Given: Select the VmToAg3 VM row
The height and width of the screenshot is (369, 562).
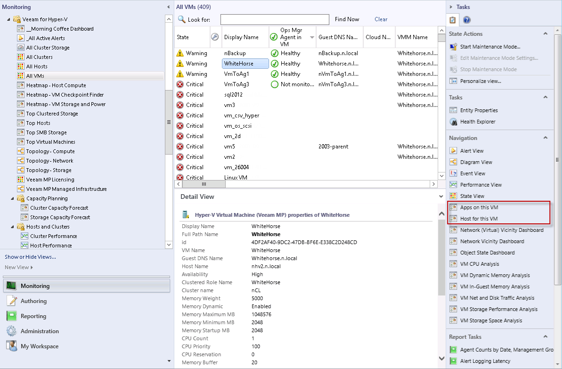Looking at the screenshot, I should 306,84.
